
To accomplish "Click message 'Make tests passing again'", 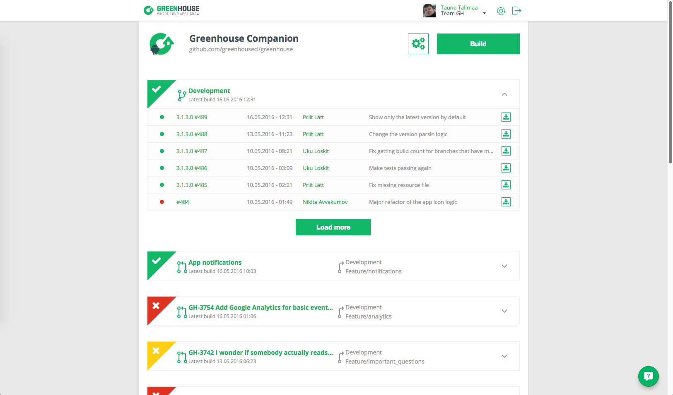I will tap(400, 168).
